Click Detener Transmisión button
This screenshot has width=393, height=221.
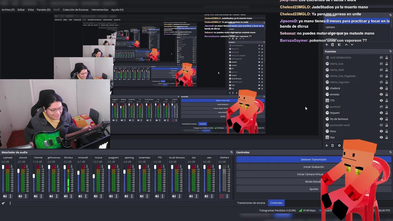click(x=313, y=159)
